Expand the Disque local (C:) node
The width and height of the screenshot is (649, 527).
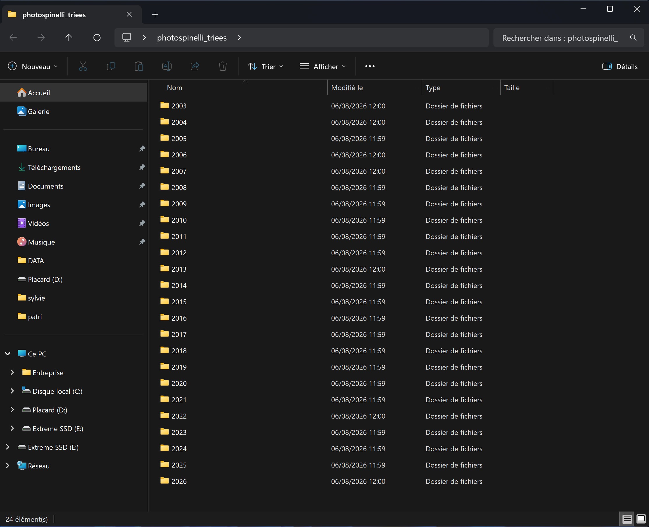click(13, 391)
